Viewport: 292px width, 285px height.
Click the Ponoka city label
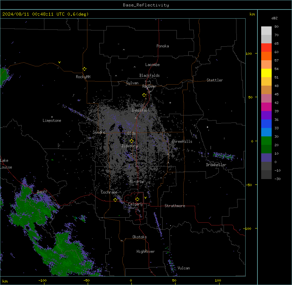click(x=163, y=46)
